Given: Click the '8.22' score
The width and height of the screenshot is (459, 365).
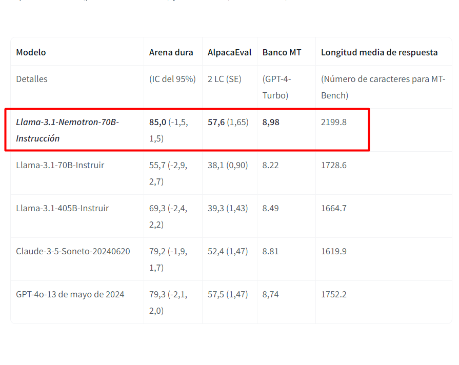Looking at the screenshot, I should (270, 165).
